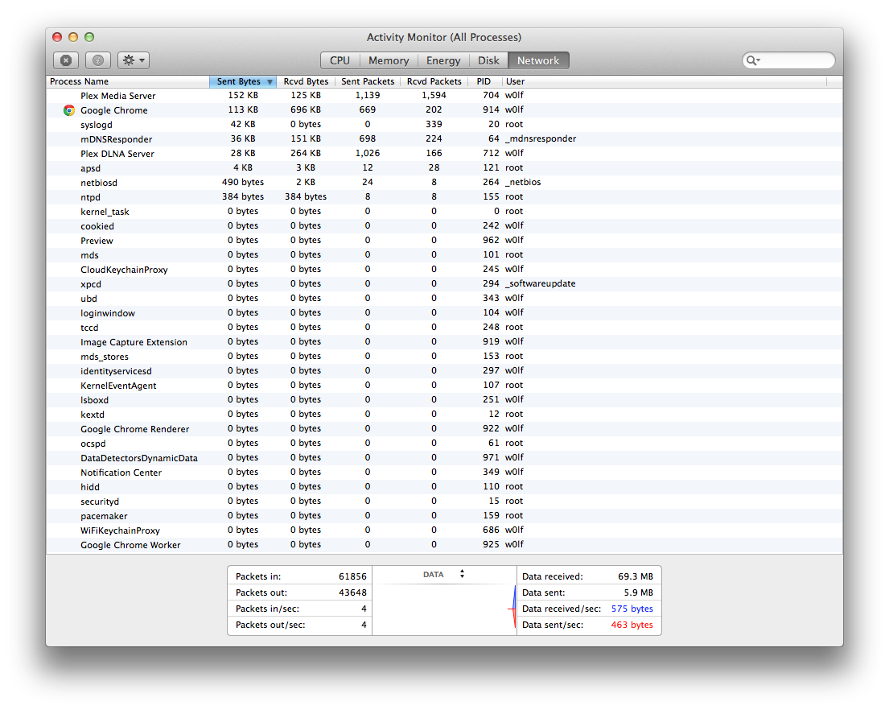Select the pacemaker process
This screenshot has width=889, height=710.
(x=444, y=516)
